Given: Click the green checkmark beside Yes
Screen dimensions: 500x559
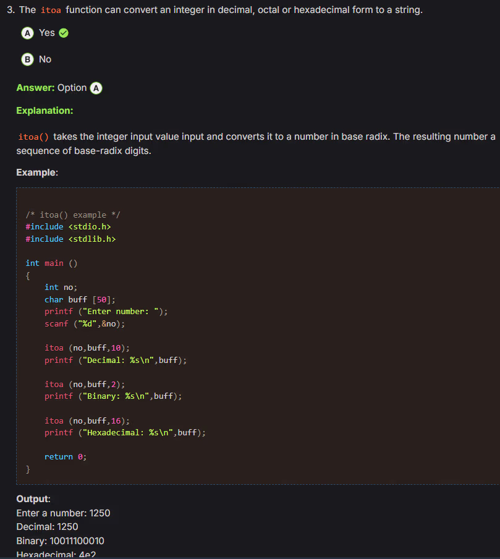Looking at the screenshot, I should point(64,33).
